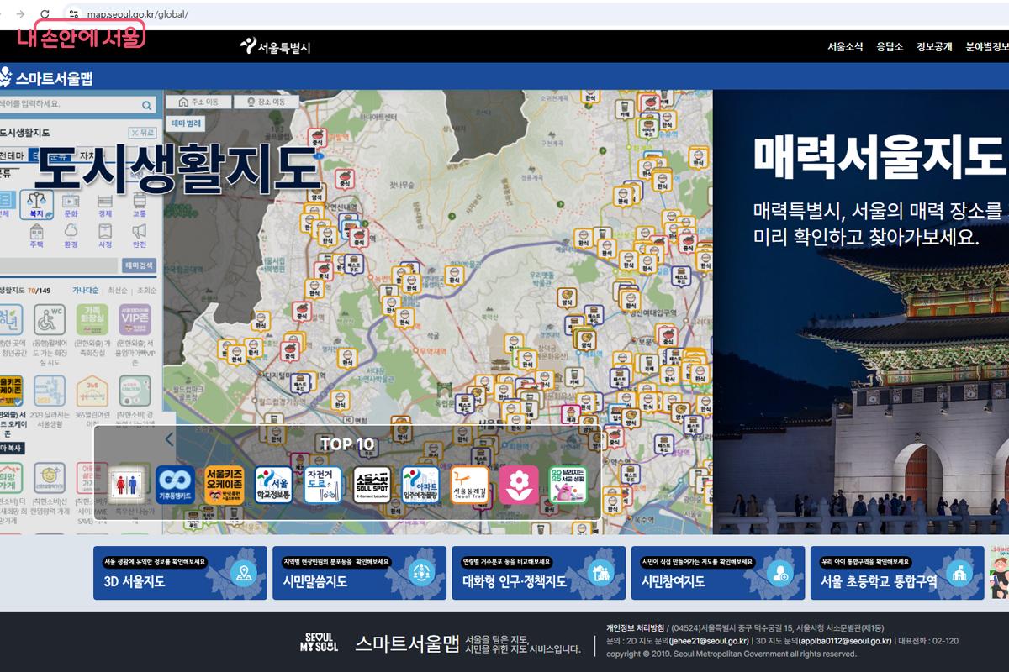
Task: Open the 장소 이동 place navigation
Action: pyautogui.click(x=264, y=102)
